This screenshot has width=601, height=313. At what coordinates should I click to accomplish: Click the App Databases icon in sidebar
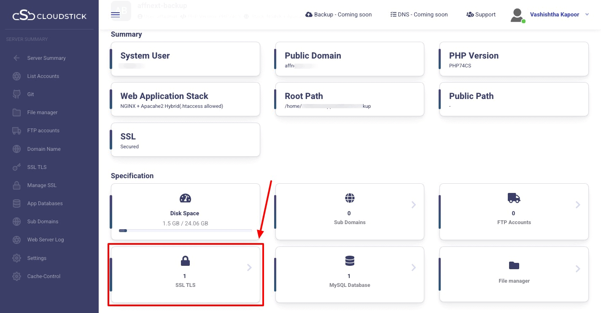click(x=16, y=203)
